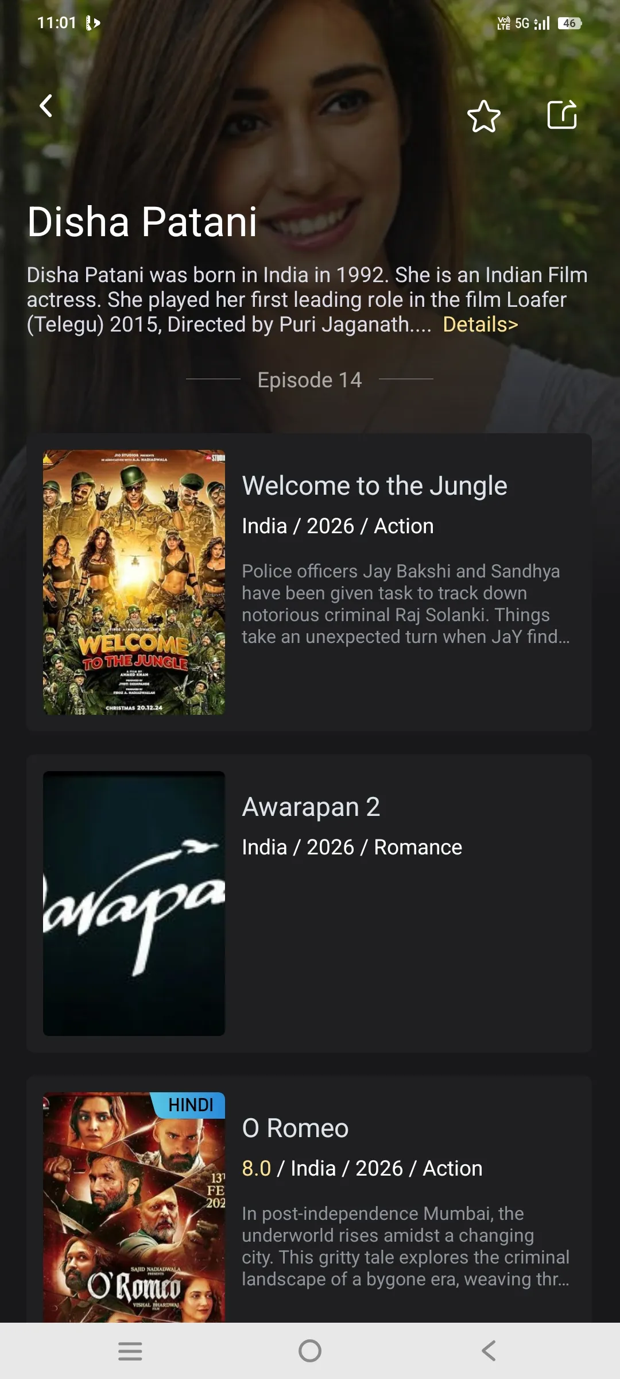This screenshot has width=620, height=1379.
Task: Tap Android recent apps menu icon
Action: pyautogui.click(x=130, y=1351)
